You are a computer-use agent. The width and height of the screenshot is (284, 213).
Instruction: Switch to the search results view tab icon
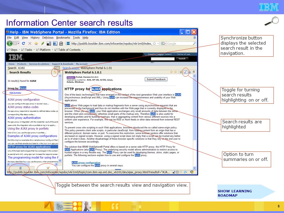48,168
